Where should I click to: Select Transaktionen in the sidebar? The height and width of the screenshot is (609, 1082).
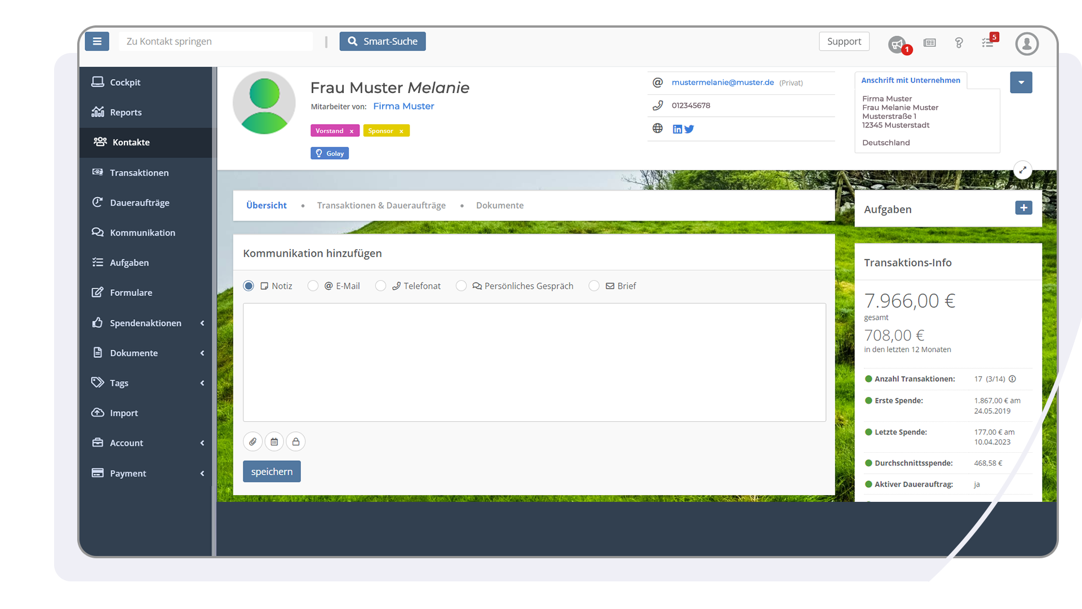(x=139, y=173)
